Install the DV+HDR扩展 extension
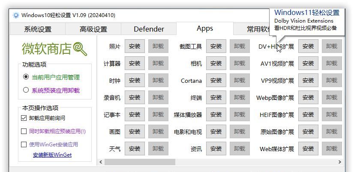Viewport: 354px width, 172px height. [x=309, y=47]
